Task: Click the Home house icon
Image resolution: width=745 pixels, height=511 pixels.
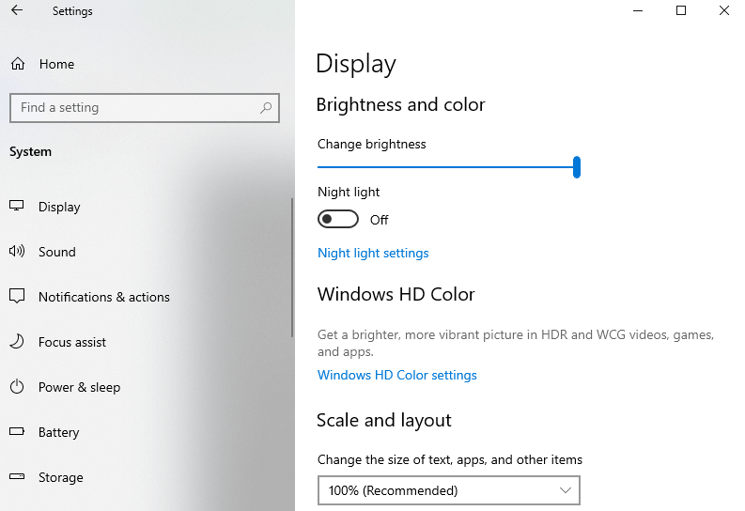Action: tap(18, 64)
